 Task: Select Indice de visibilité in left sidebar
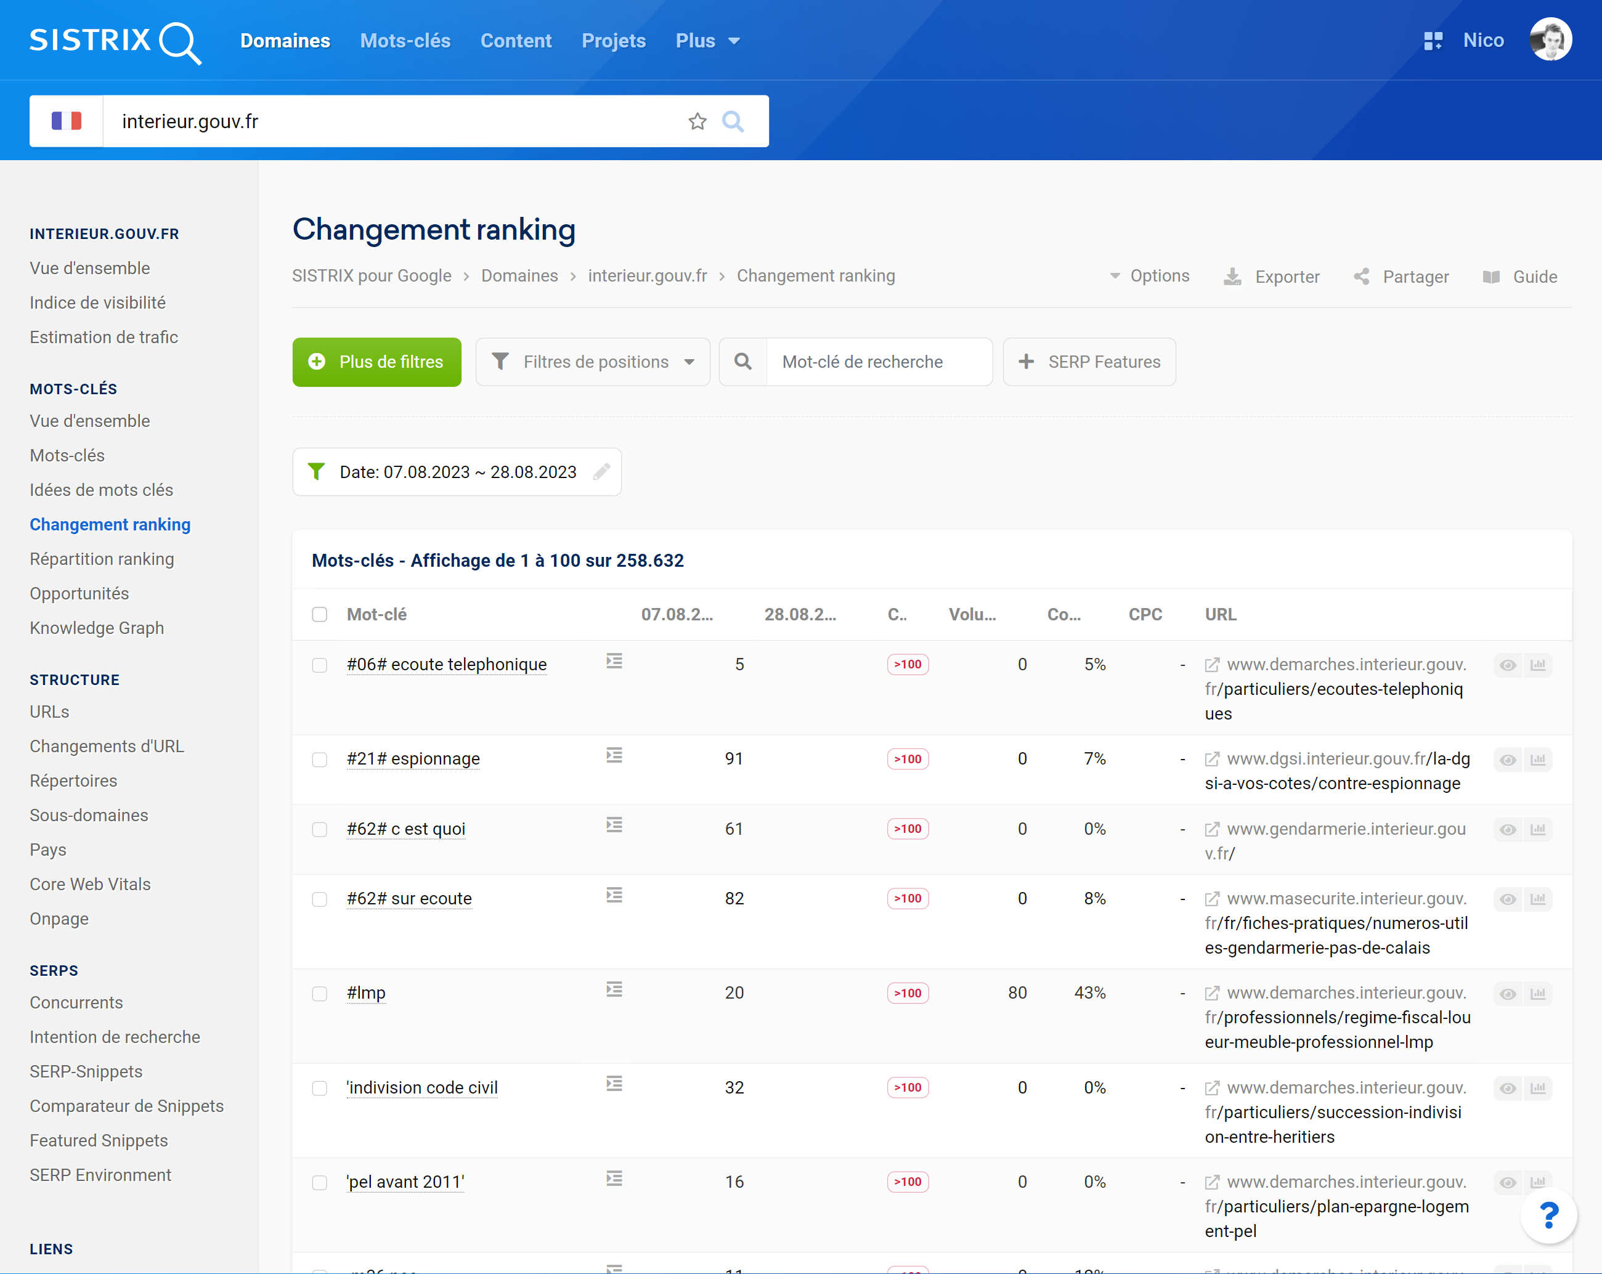point(99,302)
